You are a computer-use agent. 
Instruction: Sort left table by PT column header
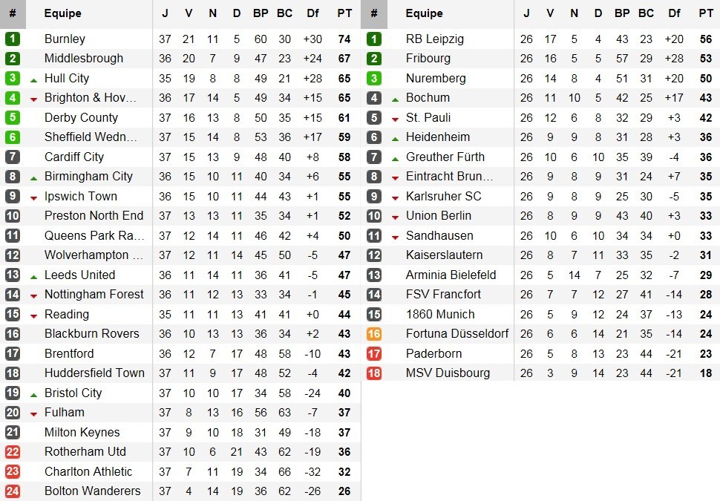pos(344,13)
